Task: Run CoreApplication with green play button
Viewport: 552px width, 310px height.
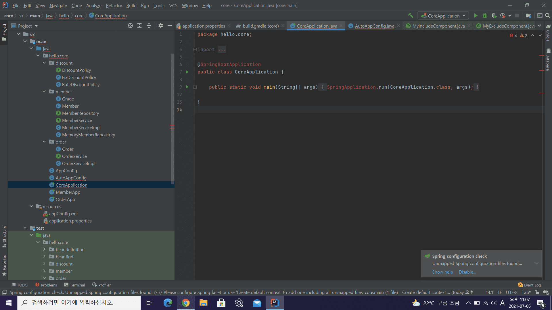Action: (x=476, y=15)
